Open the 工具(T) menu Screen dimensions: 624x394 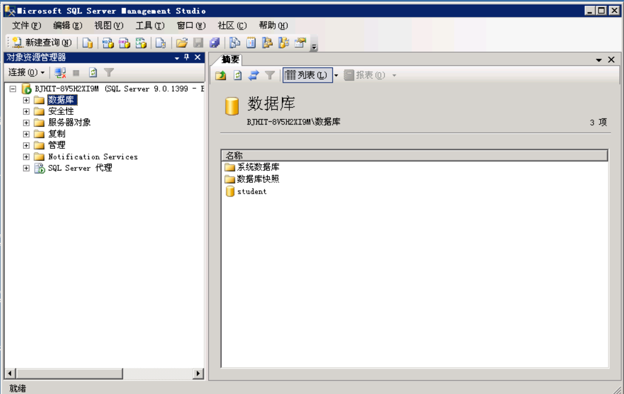(x=150, y=26)
